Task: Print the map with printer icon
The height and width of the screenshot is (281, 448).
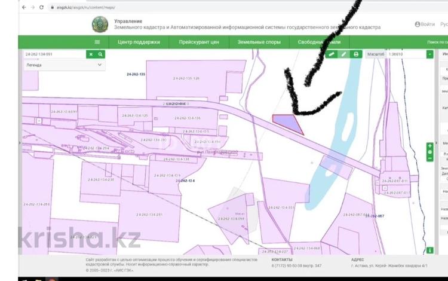Action: [357, 54]
